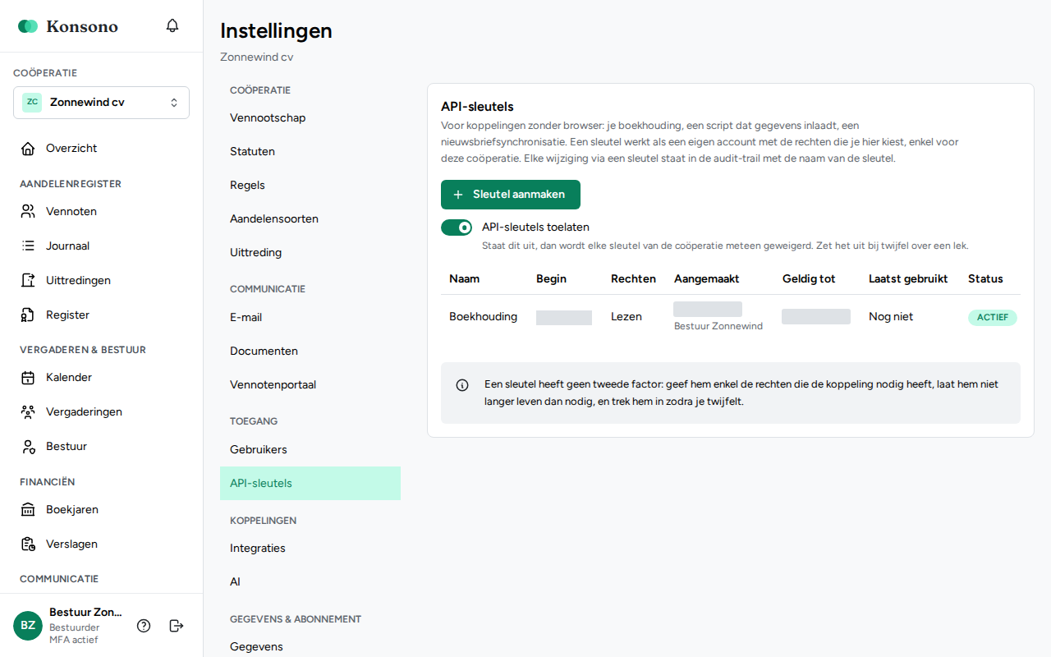Click the Register document icon
This screenshot has height=657, width=1051.
click(28, 315)
